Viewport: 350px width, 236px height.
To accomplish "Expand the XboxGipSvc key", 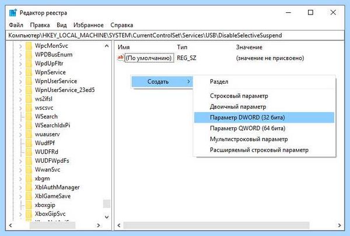I will click(x=20, y=214).
